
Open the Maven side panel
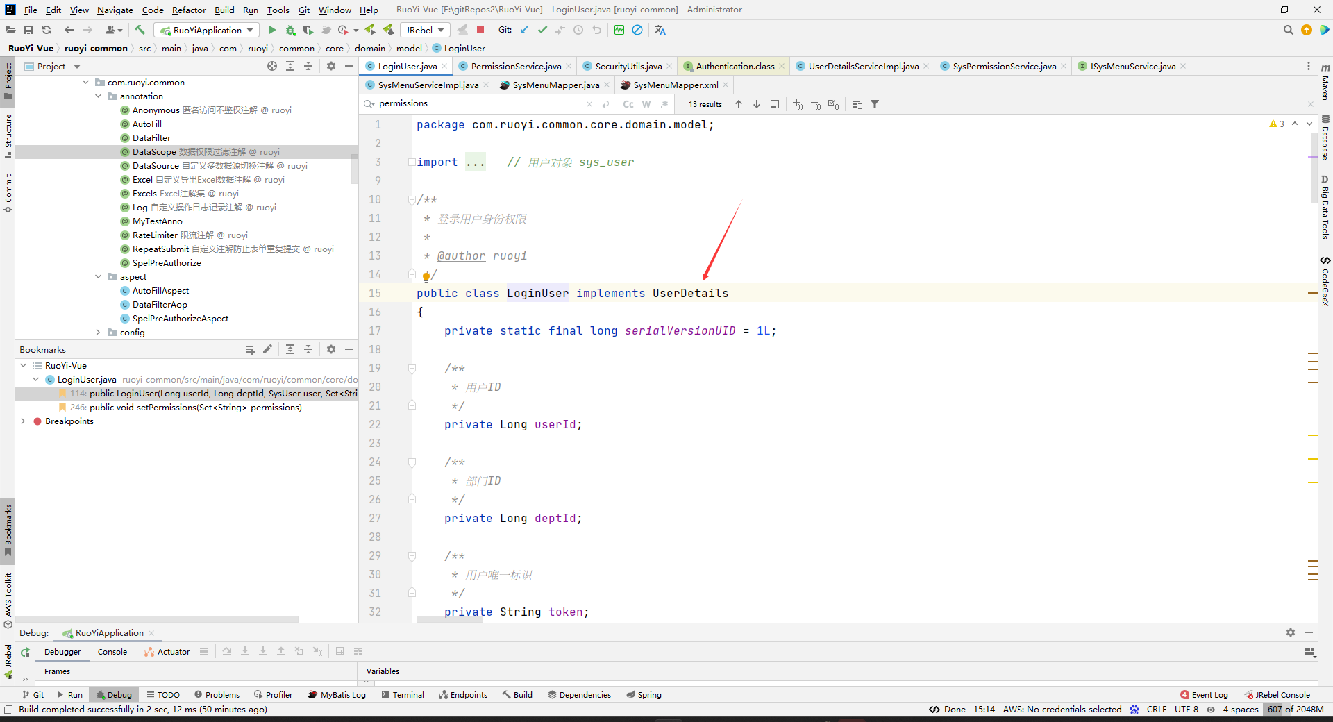coord(1325,81)
